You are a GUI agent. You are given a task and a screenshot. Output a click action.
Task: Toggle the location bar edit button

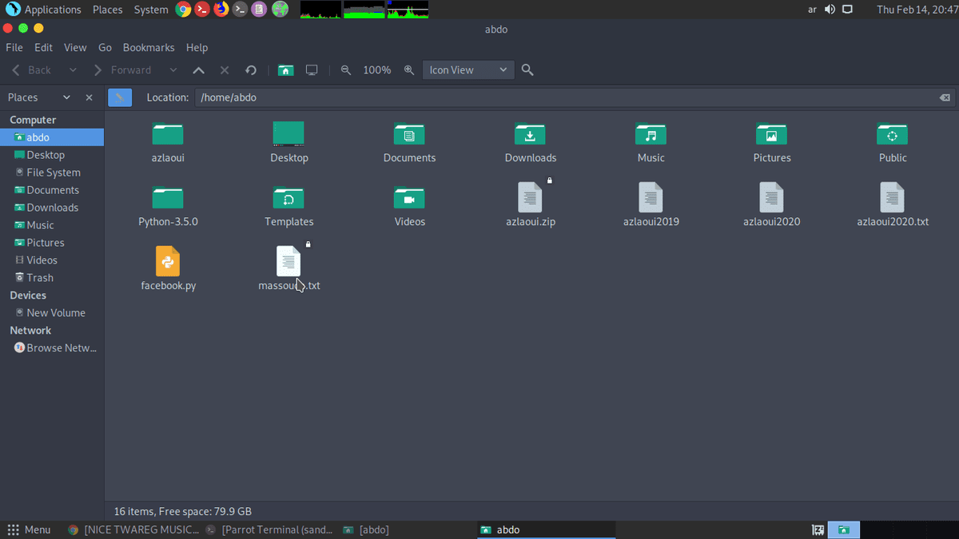pyautogui.click(x=120, y=97)
